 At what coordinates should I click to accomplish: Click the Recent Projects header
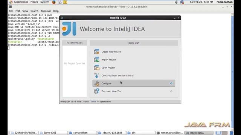pos(75,43)
